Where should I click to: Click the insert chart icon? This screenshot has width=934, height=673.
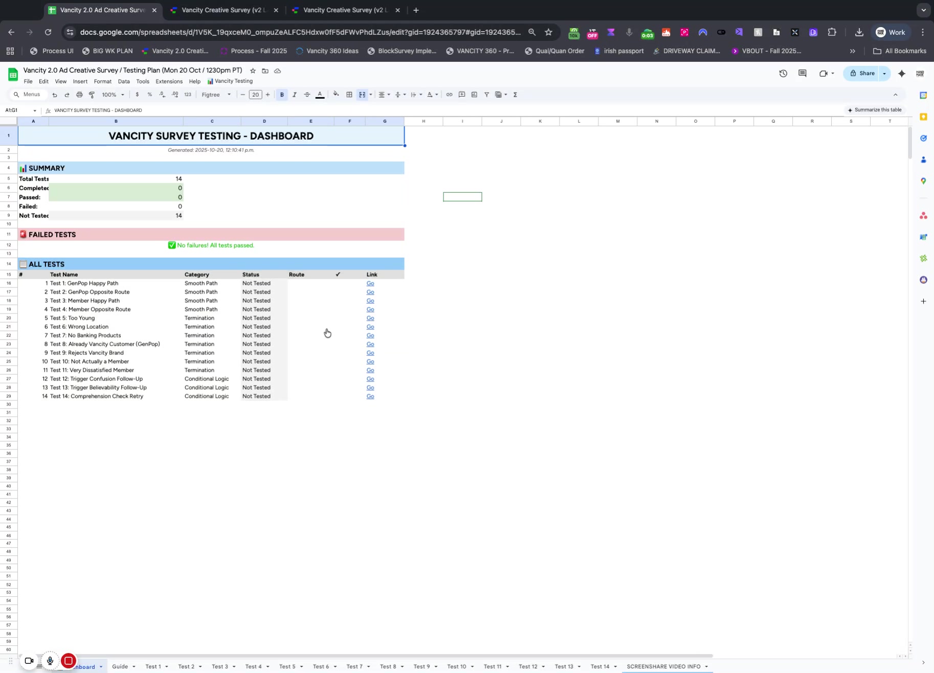[x=474, y=95]
